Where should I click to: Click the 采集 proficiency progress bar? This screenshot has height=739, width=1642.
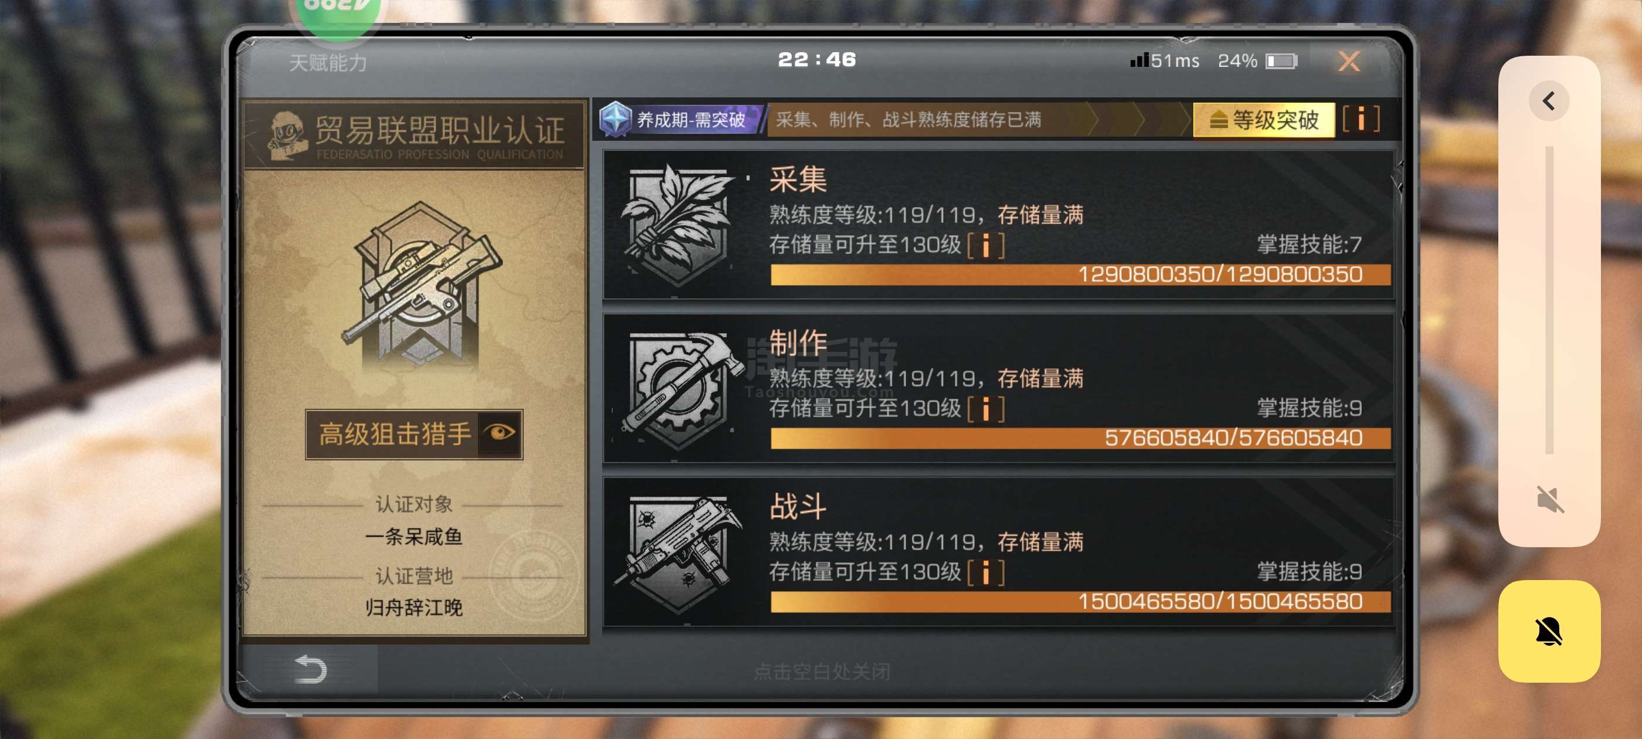pyautogui.click(x=1080, y=274)
